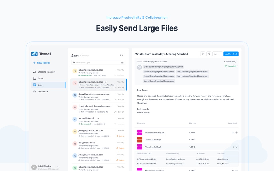This screenshot has height=171, width=274.
Task: Click the Downloaded date column header
Action: point(144,153)
